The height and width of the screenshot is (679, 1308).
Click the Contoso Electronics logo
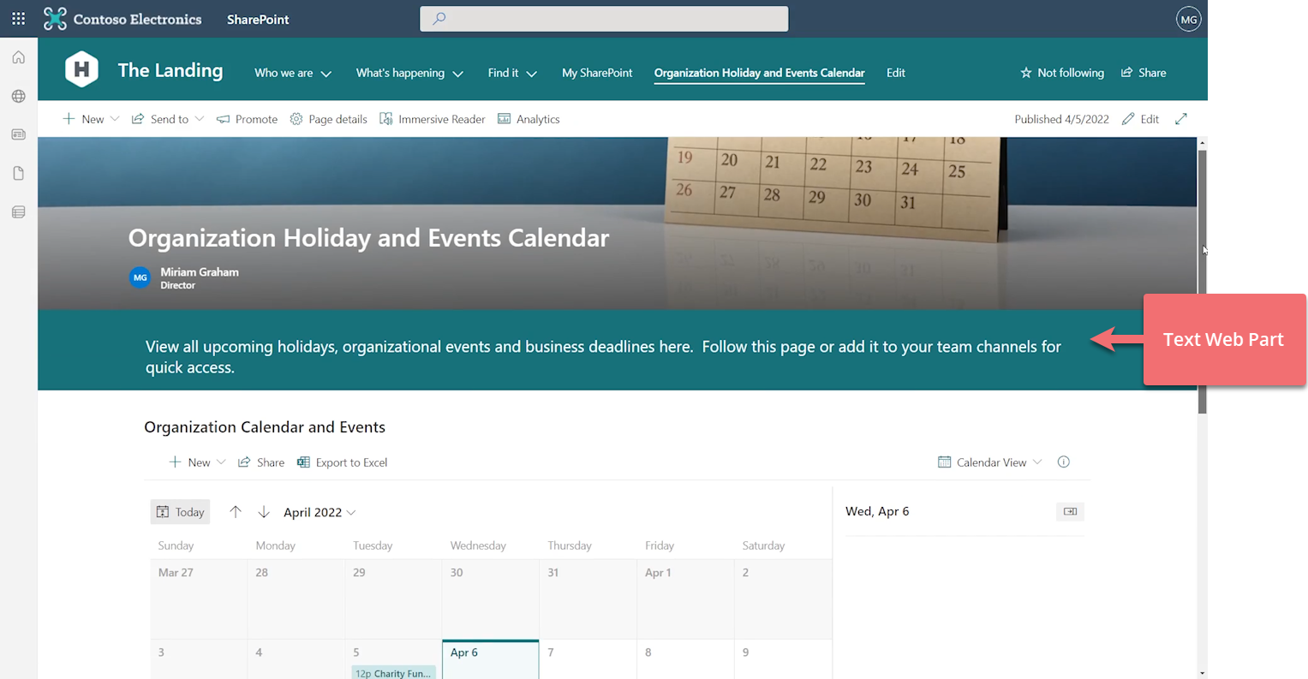pyautogui.click(x=122, y=19)
